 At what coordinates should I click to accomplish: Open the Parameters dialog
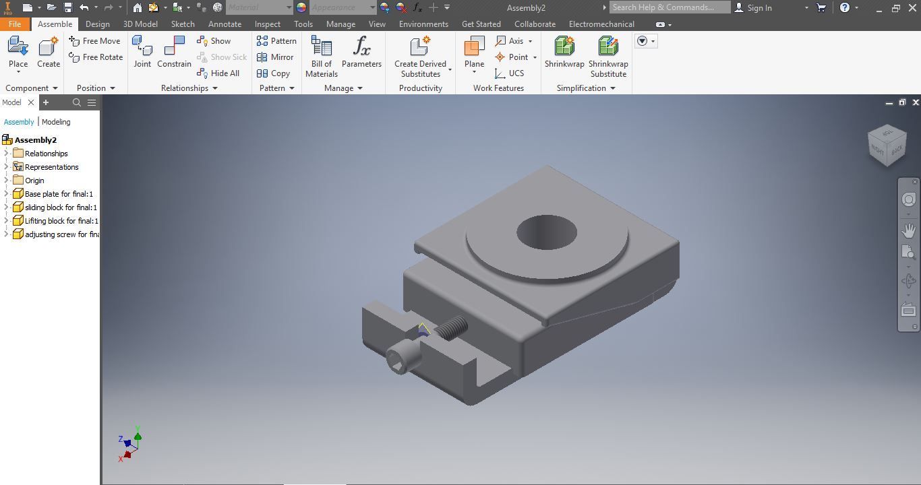[361, 53]
